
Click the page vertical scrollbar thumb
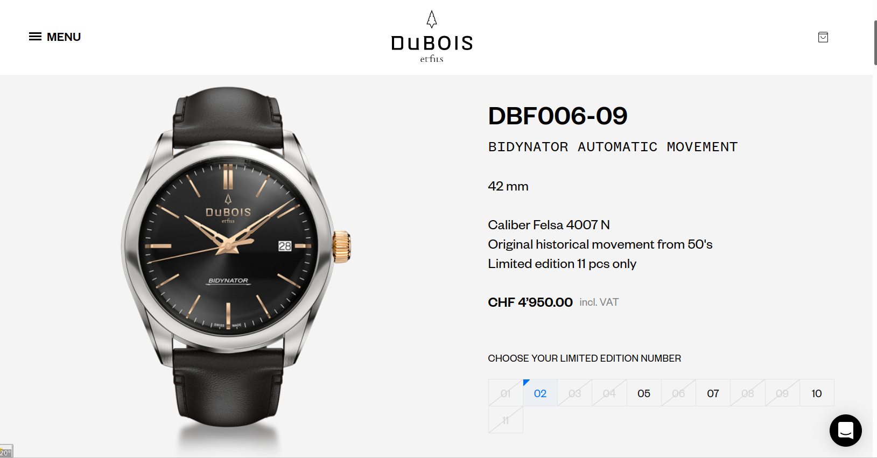click(x=875, y=43)
